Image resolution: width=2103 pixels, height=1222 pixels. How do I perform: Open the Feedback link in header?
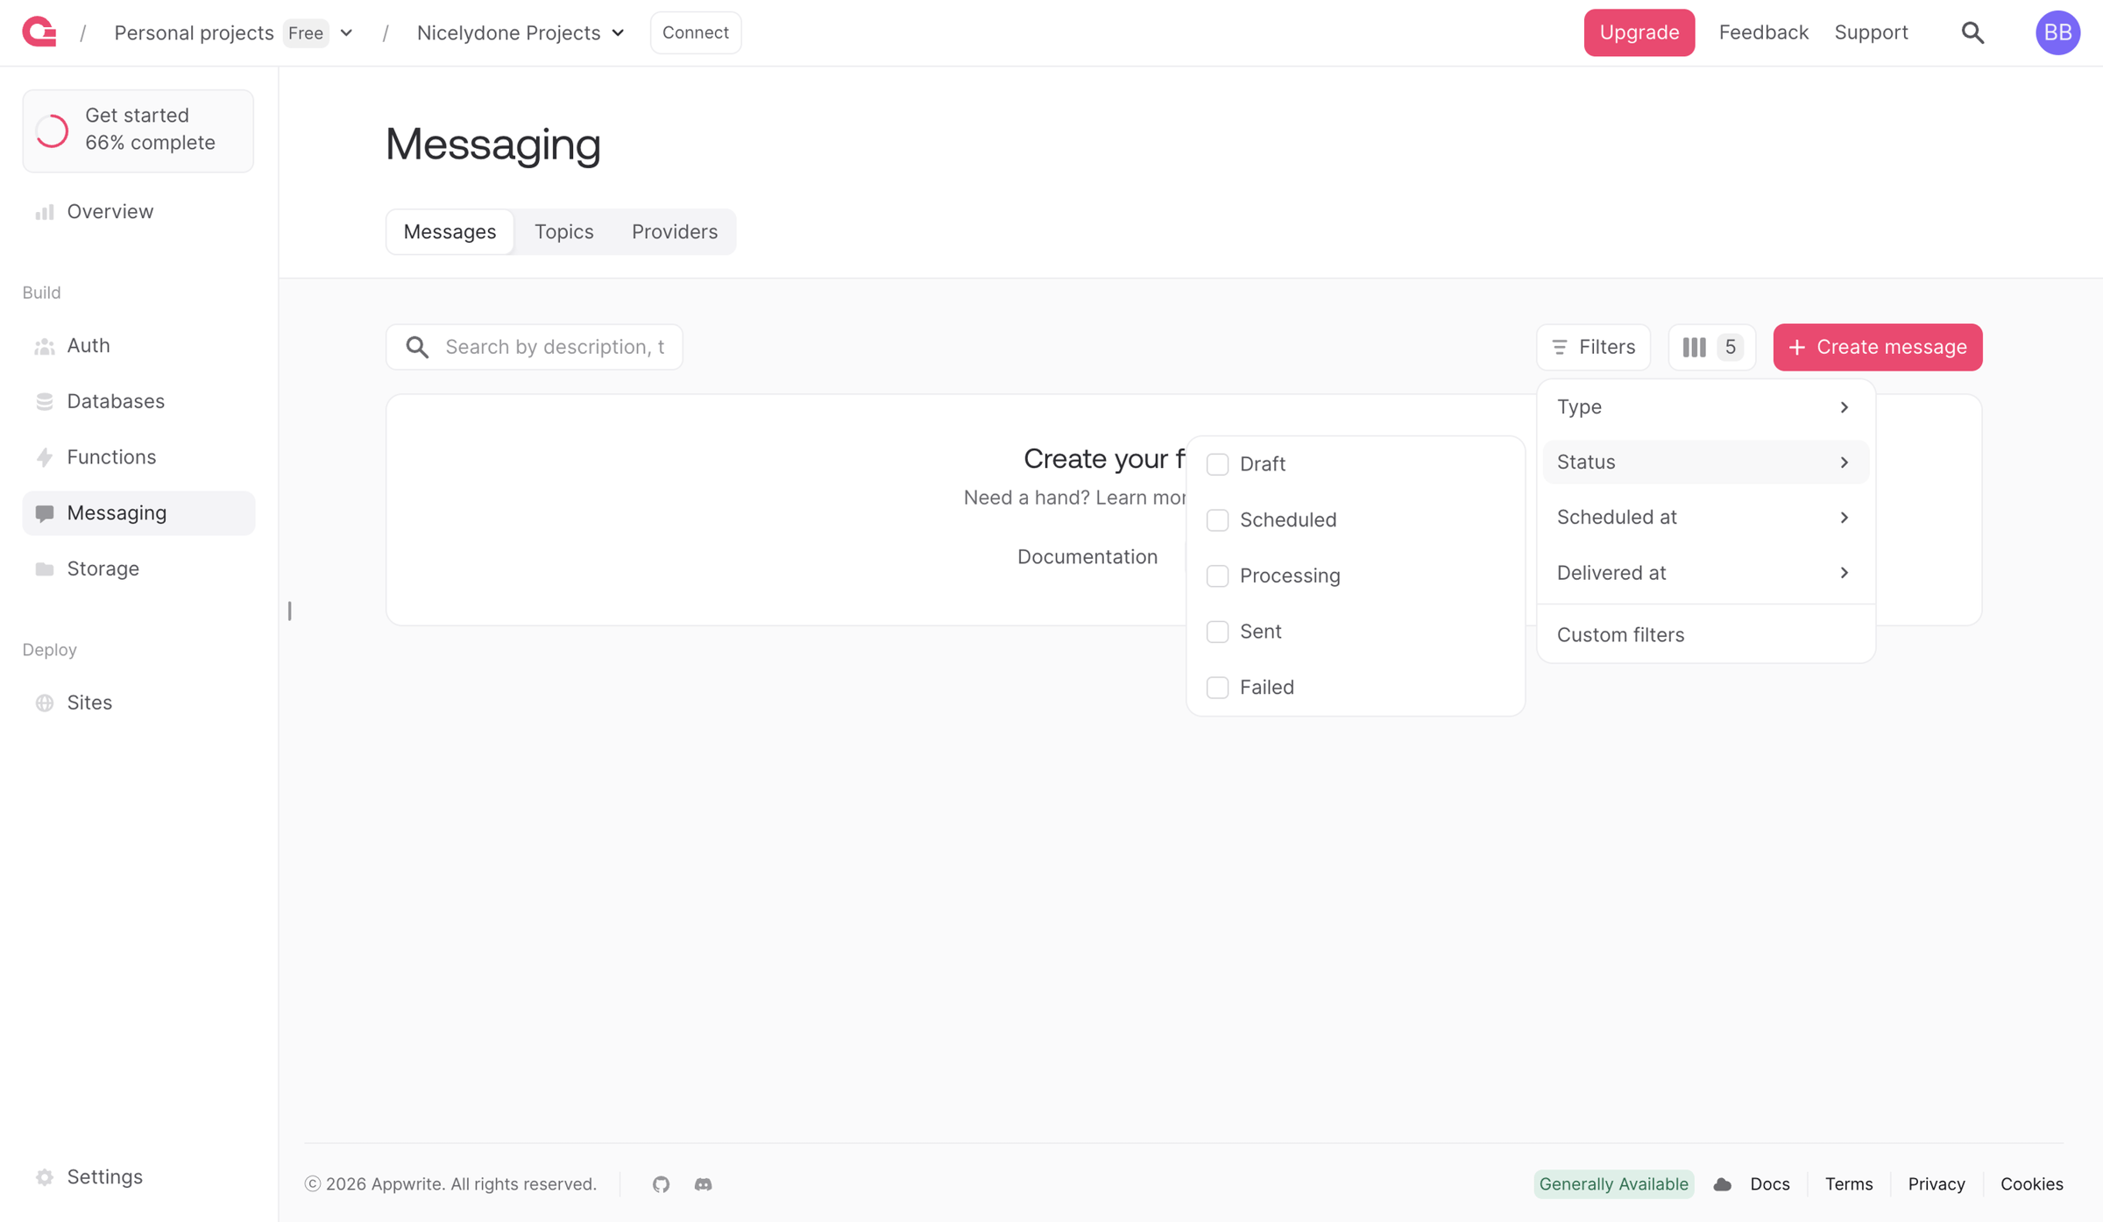1763,32
